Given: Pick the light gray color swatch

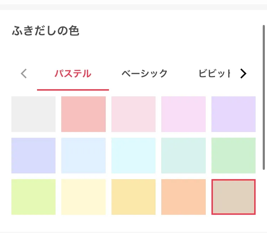Looking at the screenshot, I should pyautogui.click(x=33, y=114).
